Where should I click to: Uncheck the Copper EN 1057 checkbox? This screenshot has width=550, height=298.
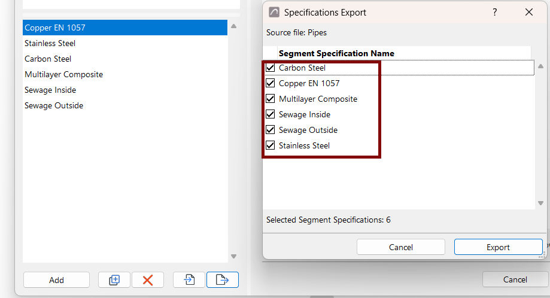point(270,83)
